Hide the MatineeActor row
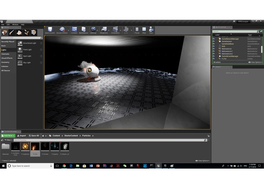The height and width of the screenshot is (188, 264). (213, 49)
